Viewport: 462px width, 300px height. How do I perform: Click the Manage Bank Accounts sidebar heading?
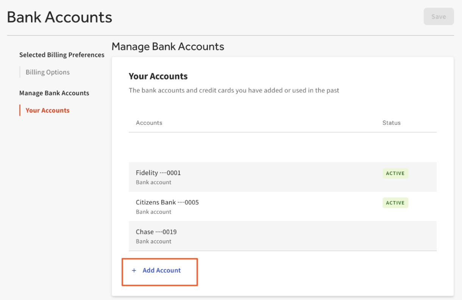[54, 93]
